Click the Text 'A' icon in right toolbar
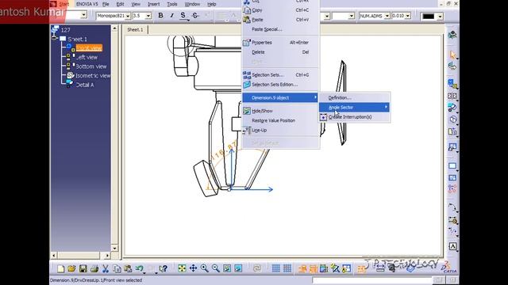Viewport: 508px width, 285px height. [x=452, y=246]
